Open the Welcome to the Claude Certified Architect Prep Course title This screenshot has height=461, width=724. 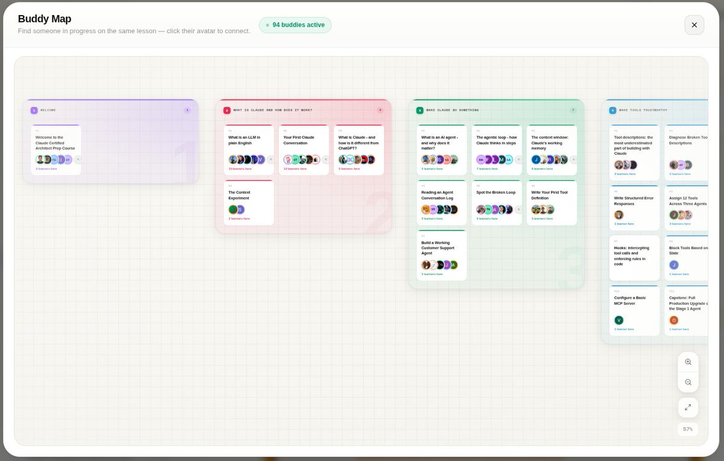56,142
